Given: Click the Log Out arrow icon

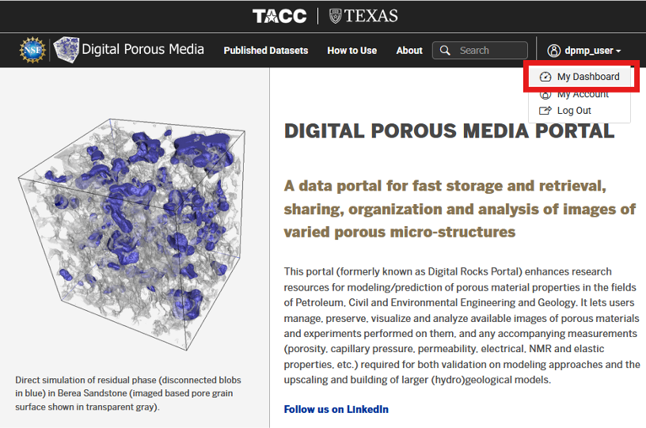Looking at the screenshot, I should [x=545, y=110].
